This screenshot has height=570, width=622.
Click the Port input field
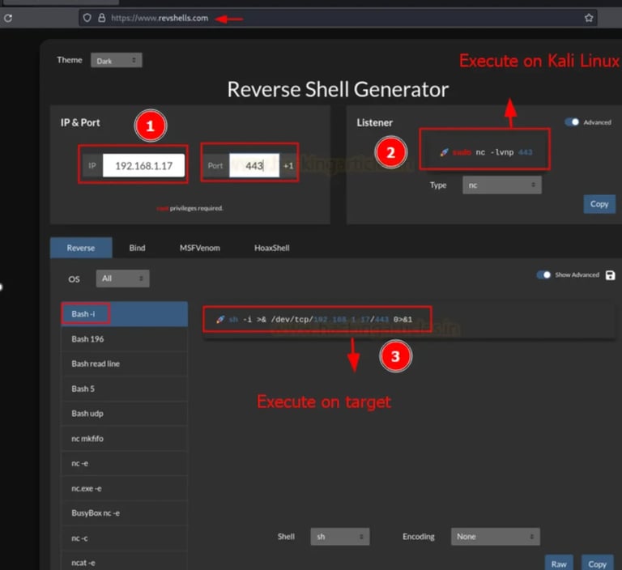[x=254, y=165]
